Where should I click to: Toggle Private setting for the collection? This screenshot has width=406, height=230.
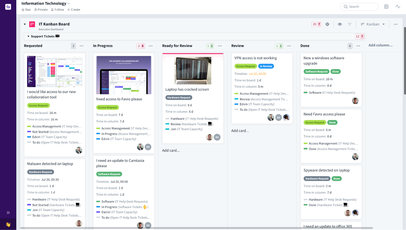tap(41, 10)
